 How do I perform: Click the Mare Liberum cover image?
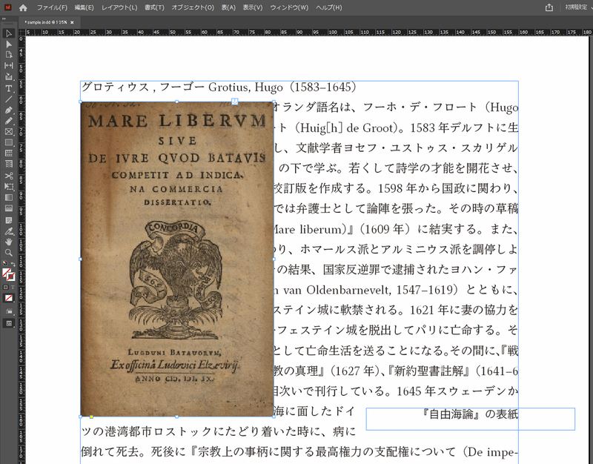177,259
